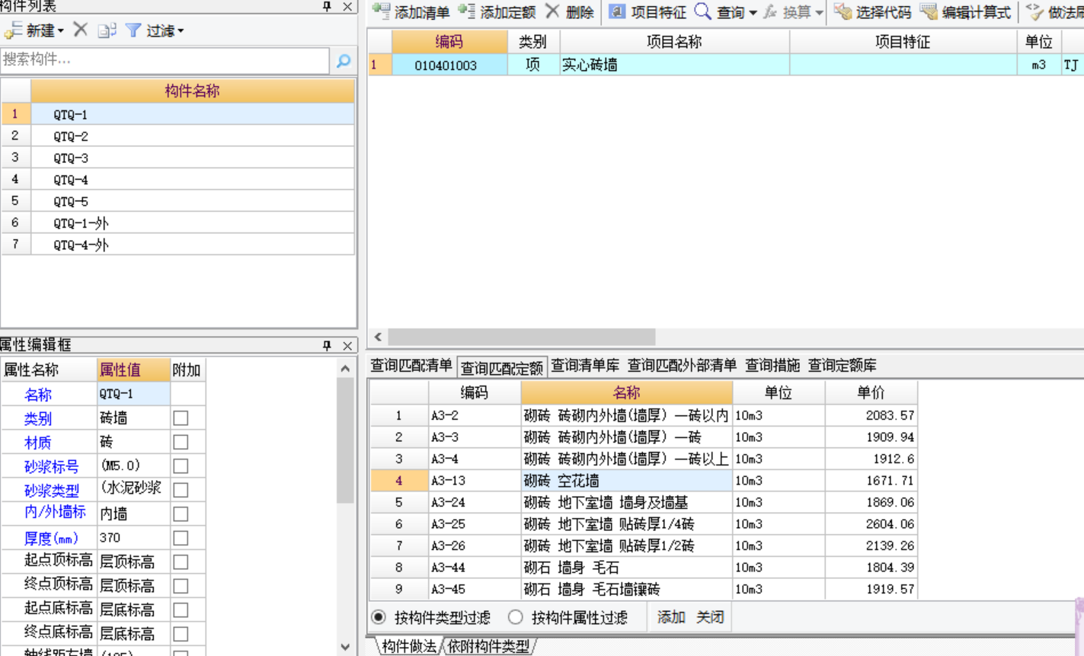Click the 名称 property value QTQ-1 field
Image resolution: width=1084 pixels, height=656 pixels.
[x=133, y=394]
